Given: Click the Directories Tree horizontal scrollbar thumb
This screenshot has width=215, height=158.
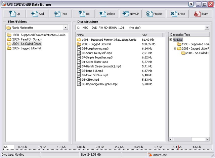Looking at the screenshot, I should point(182,140).
